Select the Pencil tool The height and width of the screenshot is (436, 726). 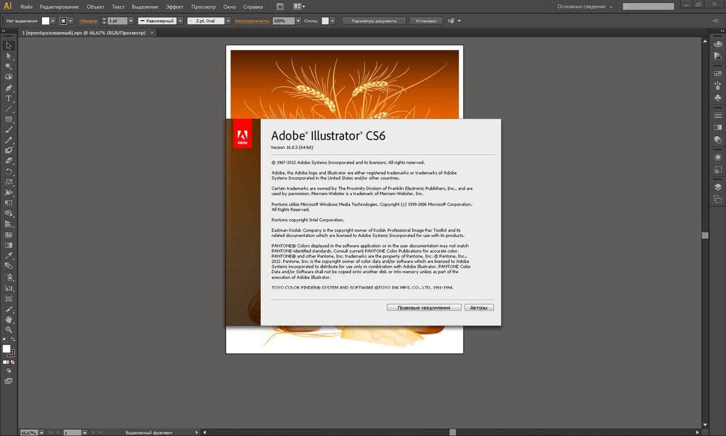(8, 140)
